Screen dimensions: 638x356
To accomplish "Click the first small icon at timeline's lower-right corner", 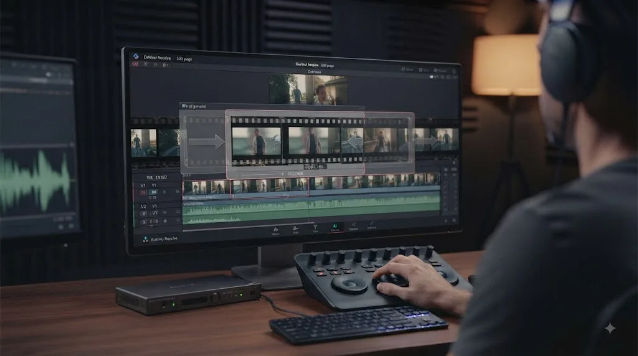I will click(x=446, y=221).
